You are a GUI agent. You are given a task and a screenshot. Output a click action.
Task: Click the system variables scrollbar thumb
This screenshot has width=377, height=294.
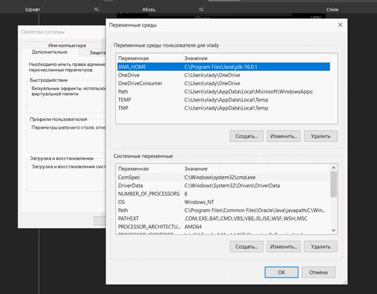(334, 184)
